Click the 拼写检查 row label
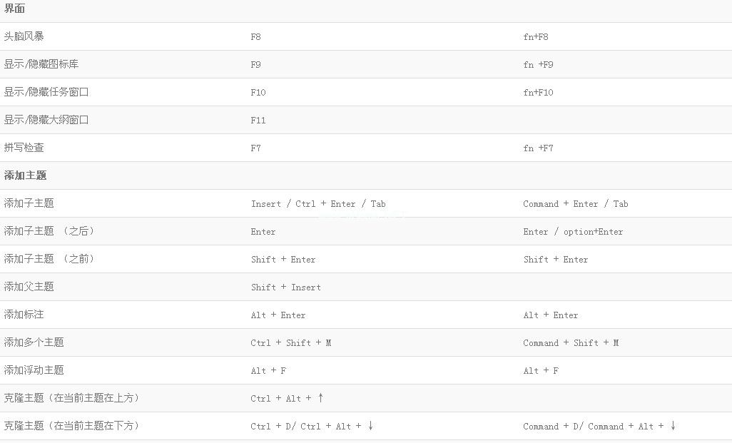Viewport: 732px width, 443px height. point(24,148)
